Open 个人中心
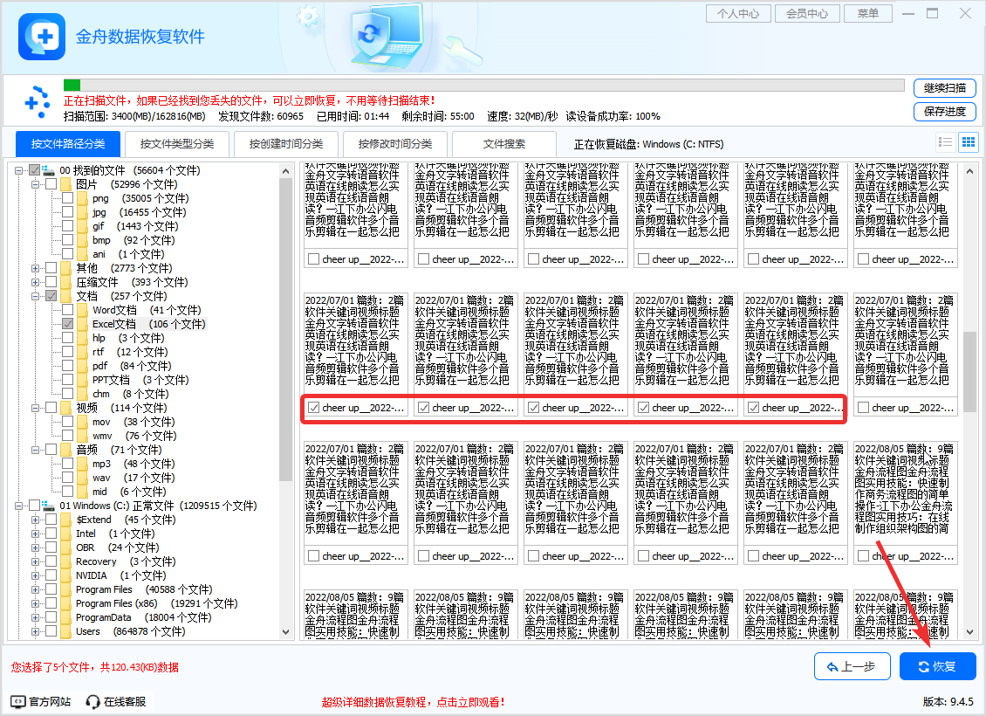Screen dimensions: 986x716 [x=738, y=13]
